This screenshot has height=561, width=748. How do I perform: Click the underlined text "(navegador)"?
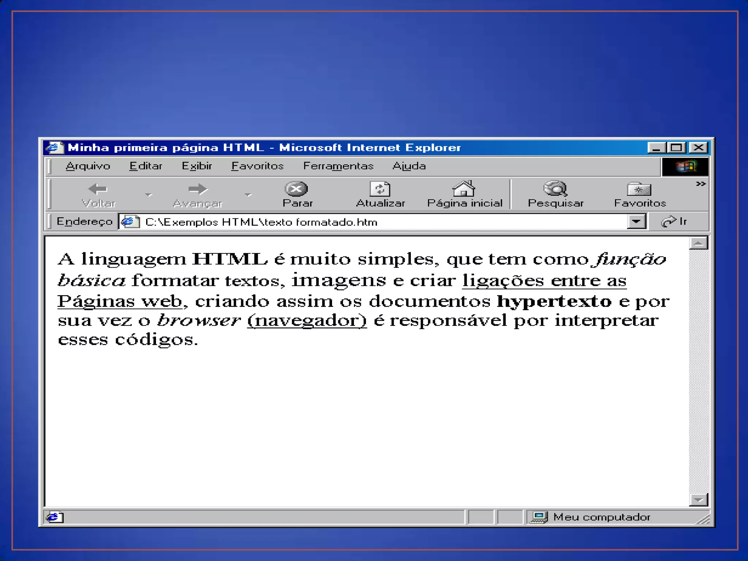click(x=307, y=320)
